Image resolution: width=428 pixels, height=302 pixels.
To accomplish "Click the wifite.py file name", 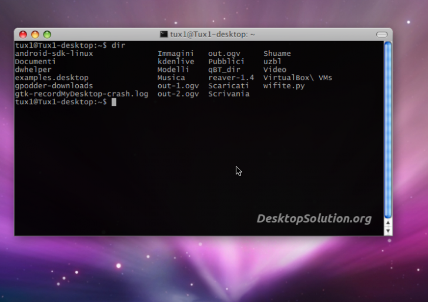I will [x=284, y=86].
